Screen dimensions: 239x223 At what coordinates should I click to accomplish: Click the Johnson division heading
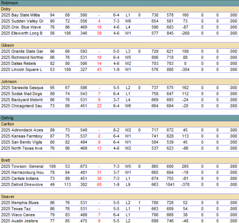(9, 82)
